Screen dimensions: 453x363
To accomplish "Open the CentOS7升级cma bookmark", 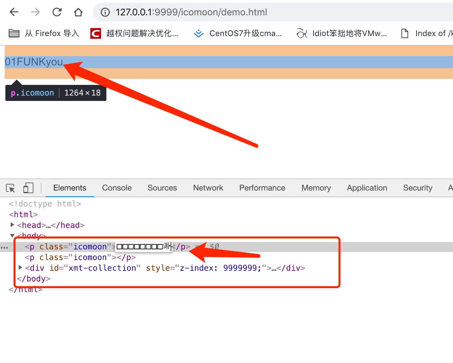I will (x=238, y=33).
